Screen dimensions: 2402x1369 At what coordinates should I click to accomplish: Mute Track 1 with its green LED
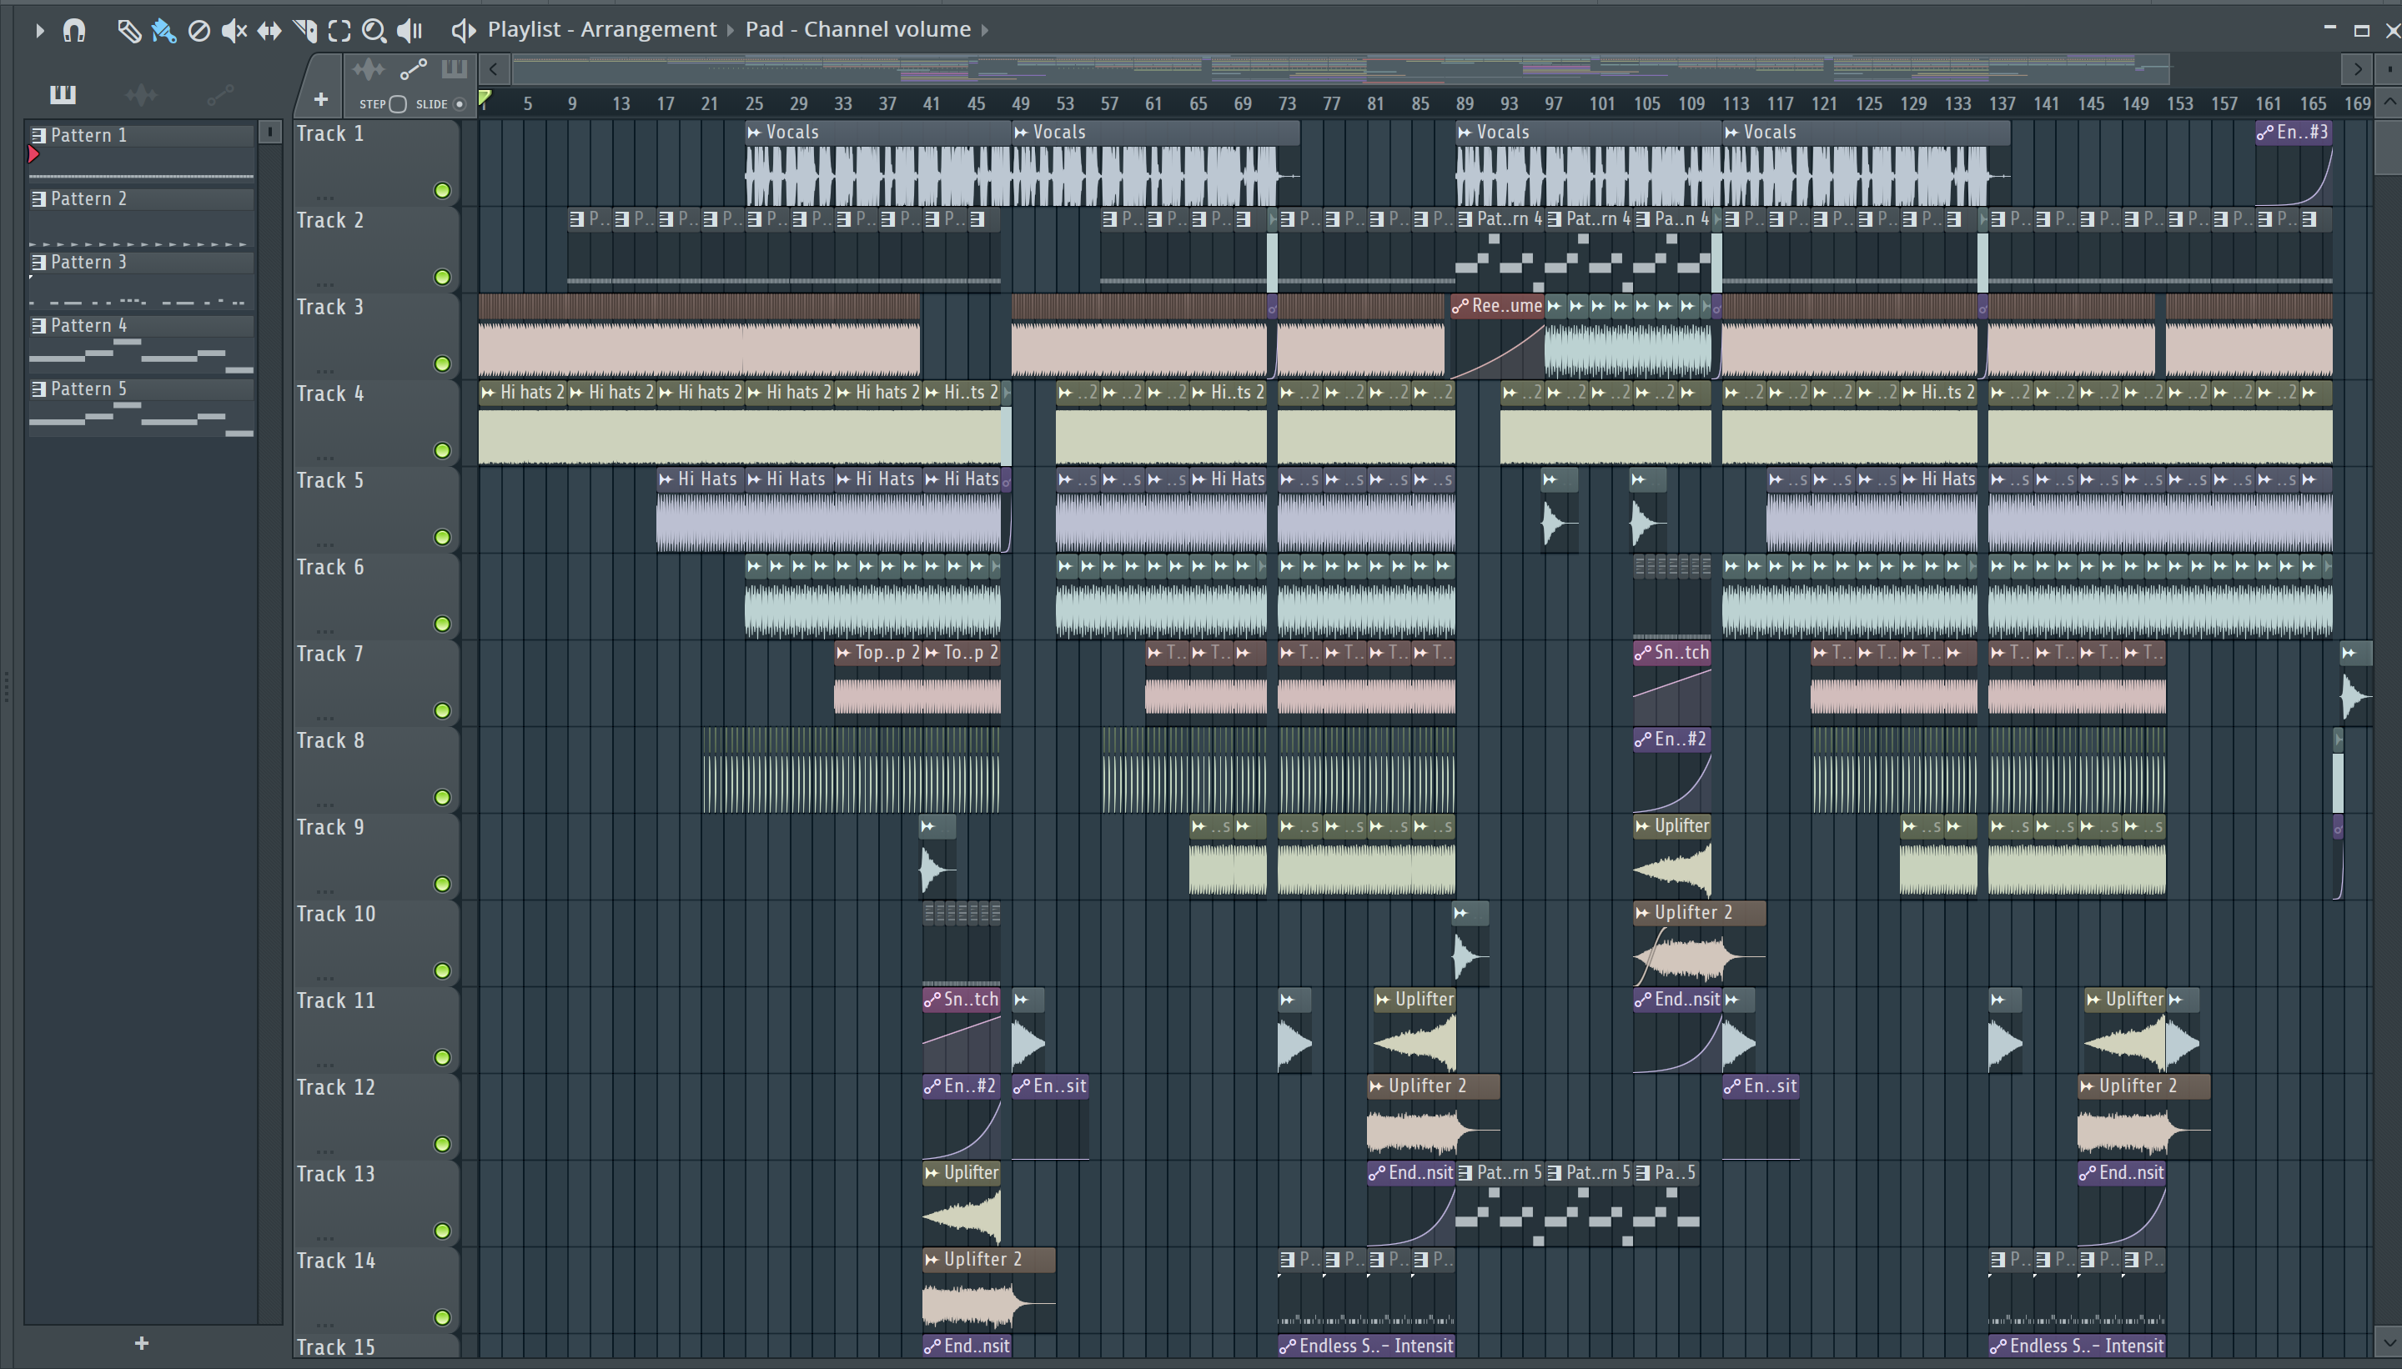[x=442, y=191]
